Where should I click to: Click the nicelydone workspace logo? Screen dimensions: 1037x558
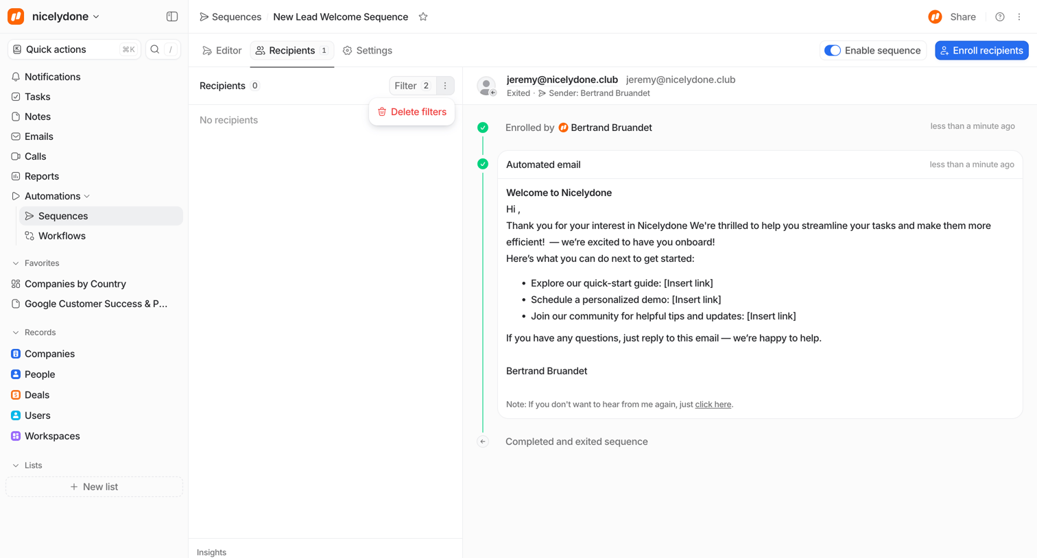(16, 16)
